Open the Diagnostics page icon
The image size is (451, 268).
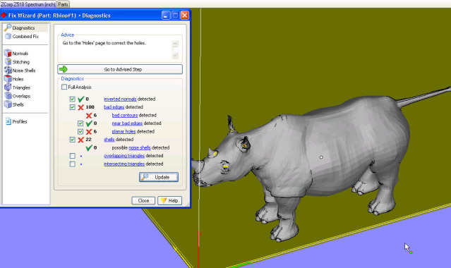pos(8,28)
